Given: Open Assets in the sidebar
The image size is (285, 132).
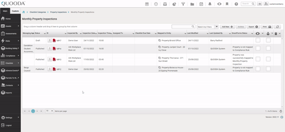Looking at the screenshot, I should pyautogui.click(x=10, y=26).
